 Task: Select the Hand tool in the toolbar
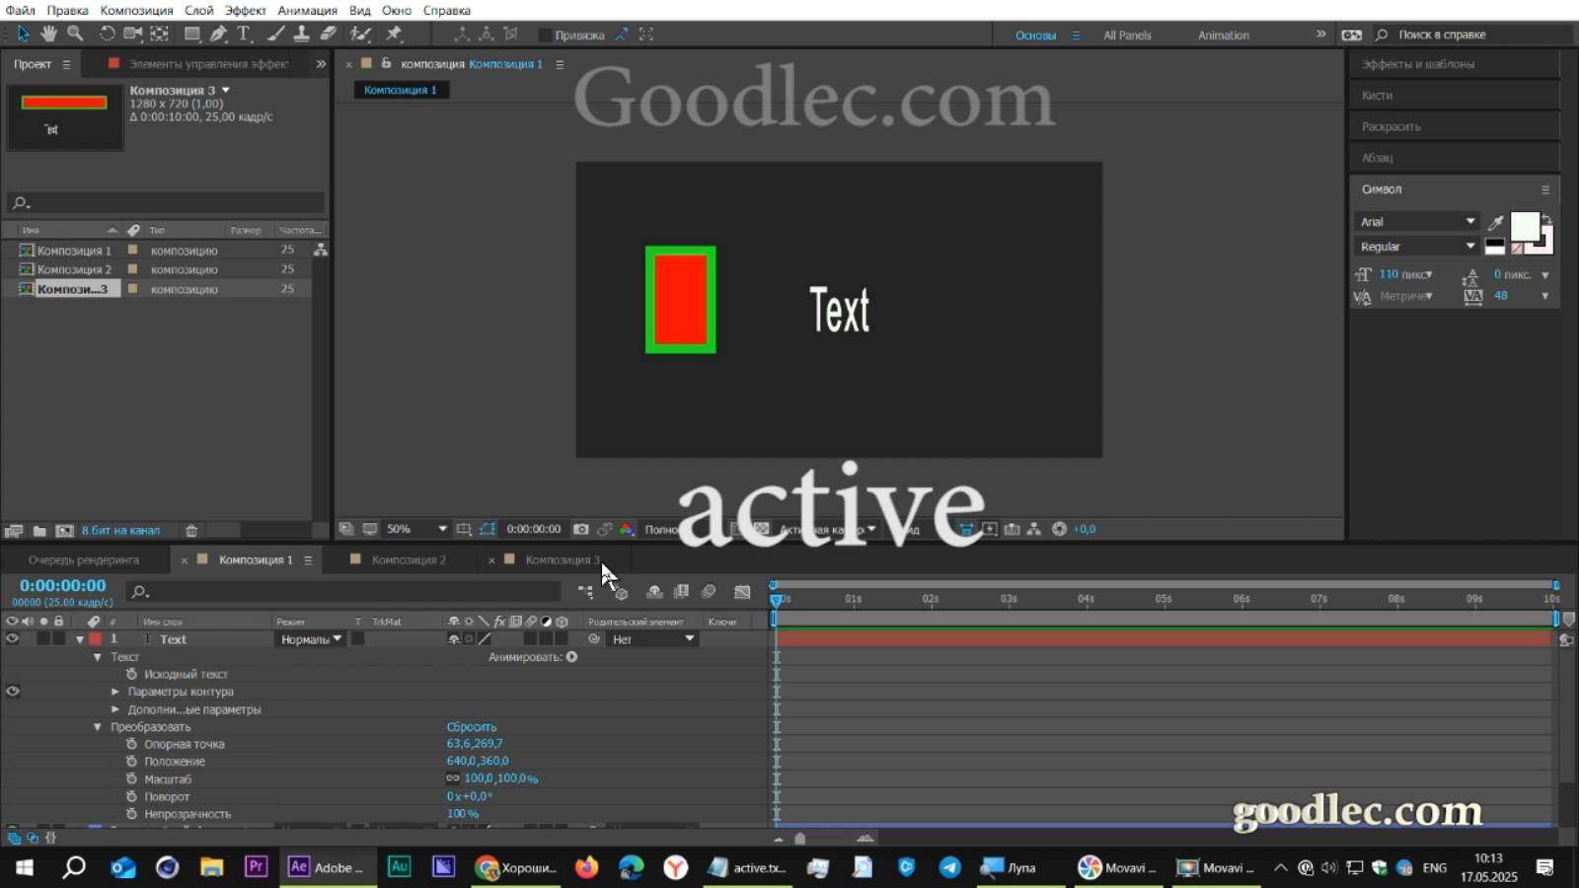pyautogui.click(x=48, y=35)
